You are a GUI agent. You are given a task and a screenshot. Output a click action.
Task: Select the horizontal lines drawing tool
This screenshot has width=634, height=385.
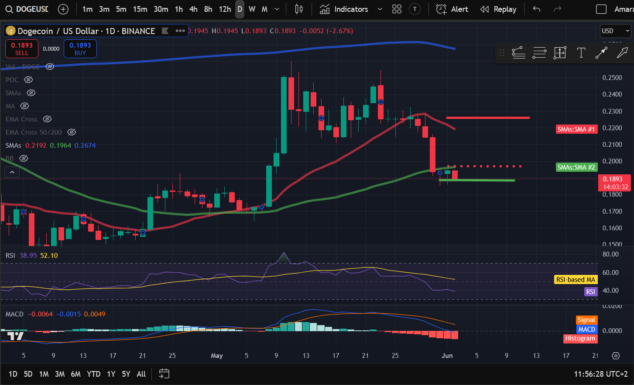point(539,53)
